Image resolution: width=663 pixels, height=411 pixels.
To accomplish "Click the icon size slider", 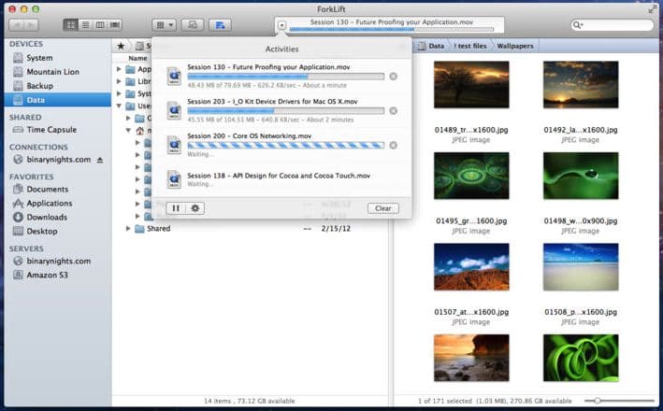I will (x=619, y=401).
